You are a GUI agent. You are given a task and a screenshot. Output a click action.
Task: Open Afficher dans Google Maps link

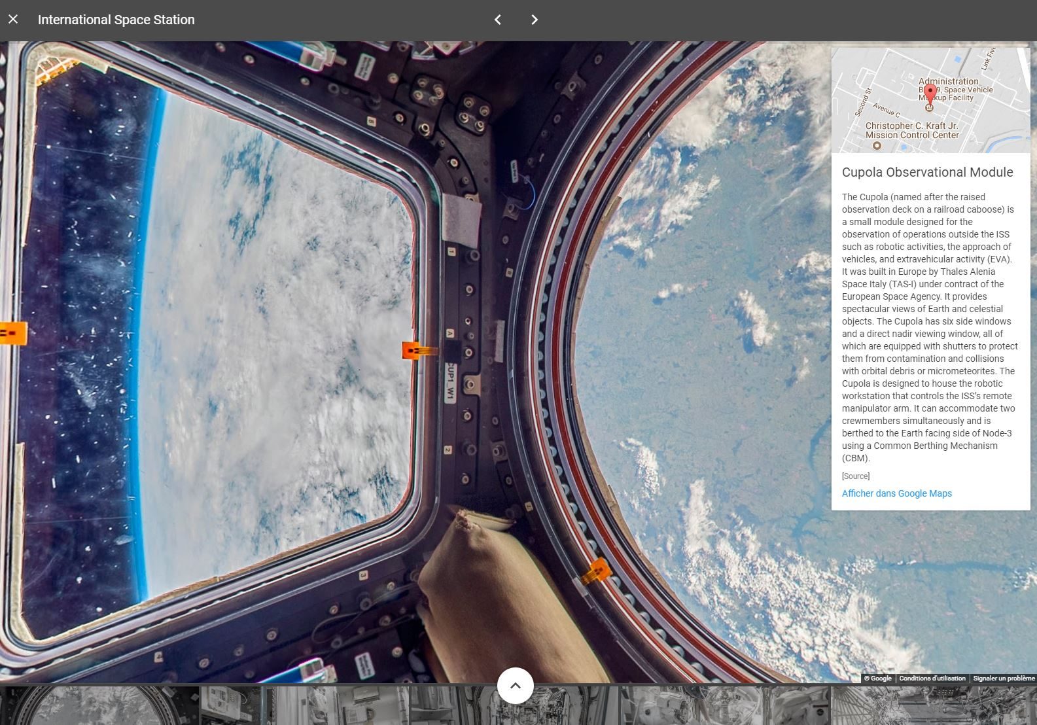[x=896, y=493]
